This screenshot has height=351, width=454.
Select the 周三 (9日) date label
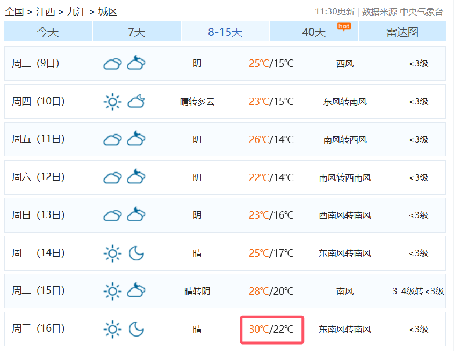tap(35, 63)
